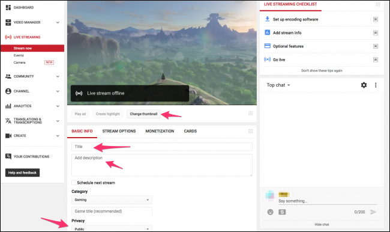This screenshot has height=232, width=390.
Task: Click the Community people icon
Action: 8,76
